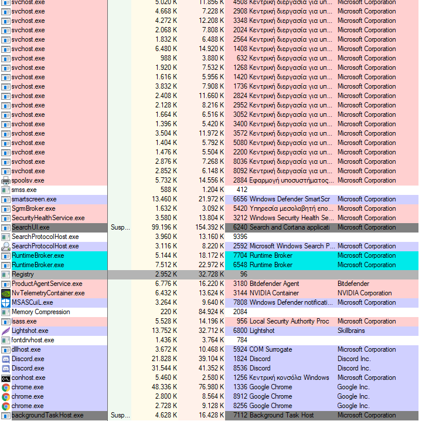Select the smss.exe process name
Viewport: 422px width, 421px height.
(x=24, y=190)
